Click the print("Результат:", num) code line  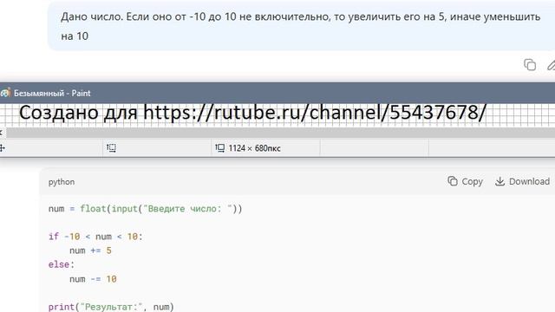[111, 306]
